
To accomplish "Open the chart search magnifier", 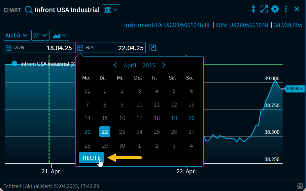I will coord(28,10).
